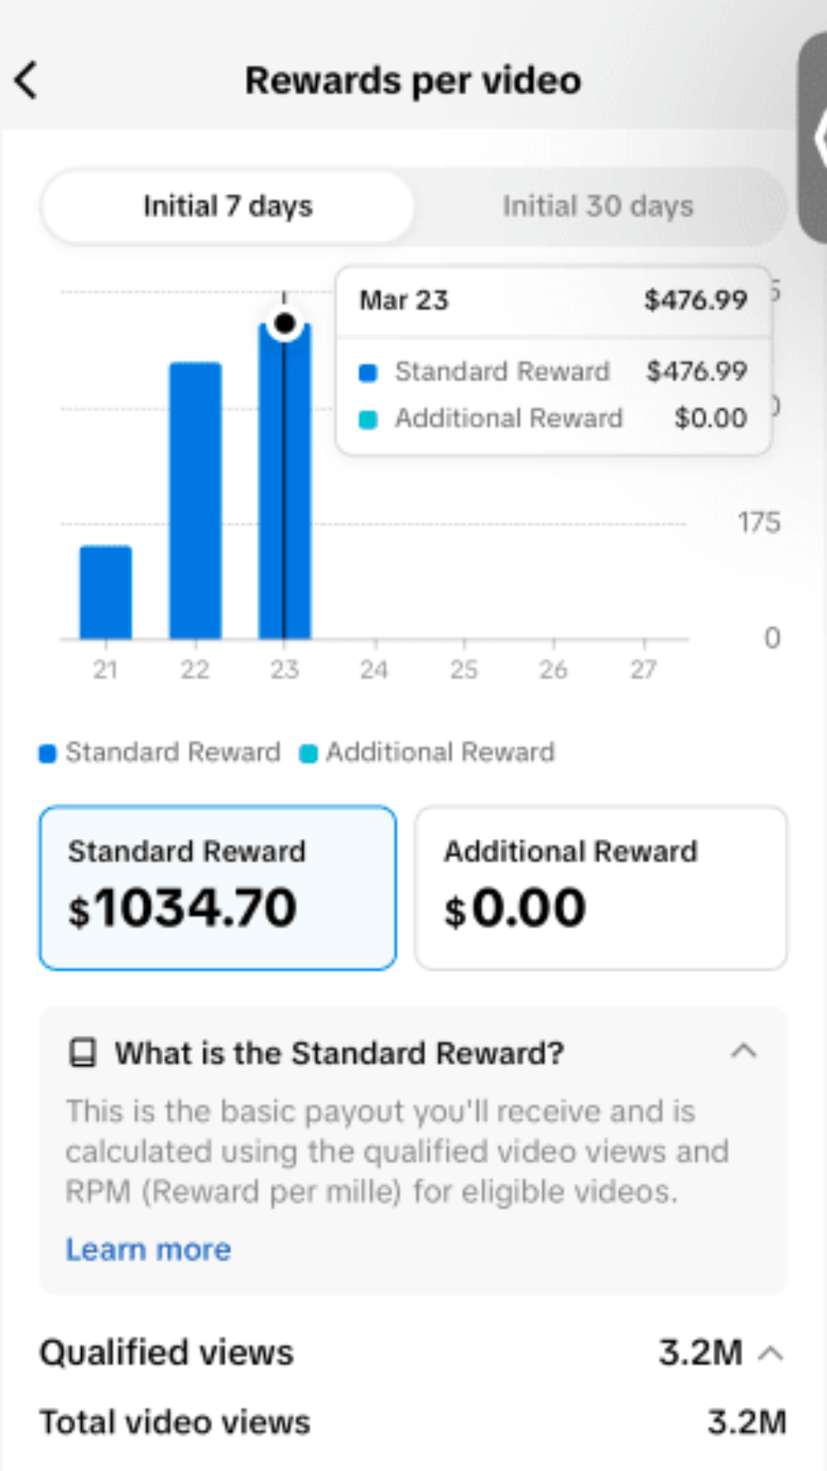
Task: Click the March 21 bar in chart
Action: [106, 592]
